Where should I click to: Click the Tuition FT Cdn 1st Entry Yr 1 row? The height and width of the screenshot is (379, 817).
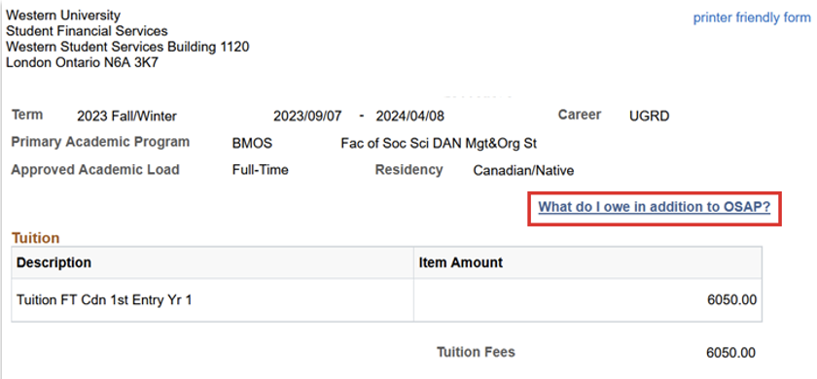[387, 300]
